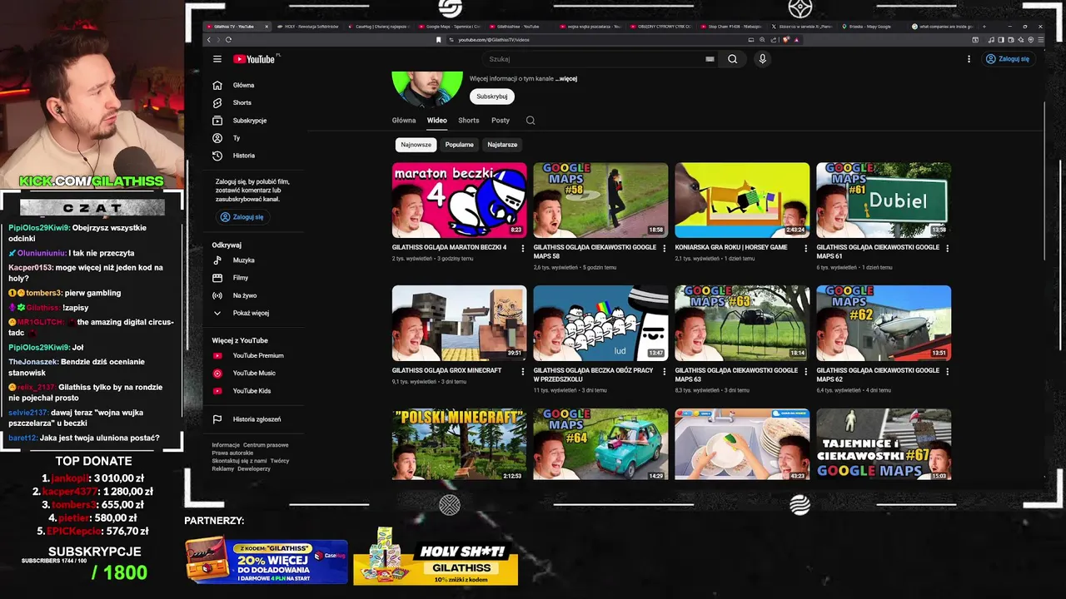This screenshot has height=599, width=1066.
Task: Open title GILATHISS OGLĄDA GROX MINECRAFT
Action: click(446, 370)
